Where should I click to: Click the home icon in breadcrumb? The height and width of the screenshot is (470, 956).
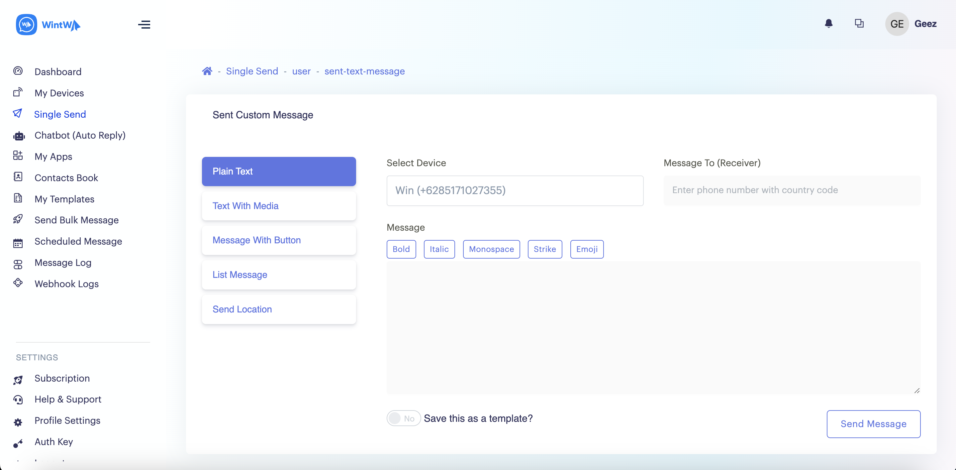(207, 71)
